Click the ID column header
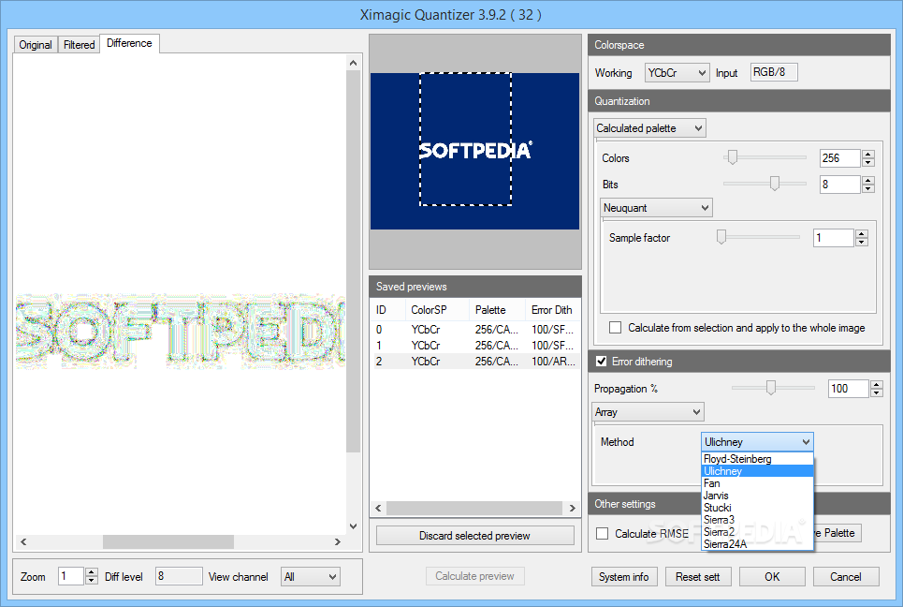This screenshot has height=607, width=903. pos(388,309)
